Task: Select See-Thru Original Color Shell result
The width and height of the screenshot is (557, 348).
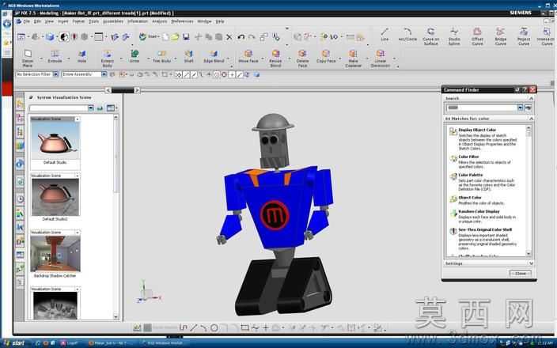Action: click(484, 239)
